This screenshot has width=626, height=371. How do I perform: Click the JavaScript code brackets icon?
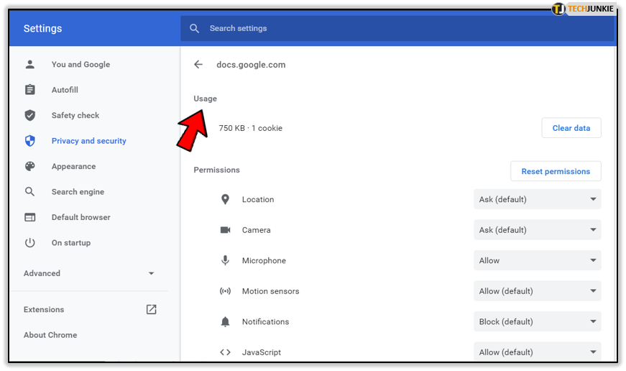point(225,352)
